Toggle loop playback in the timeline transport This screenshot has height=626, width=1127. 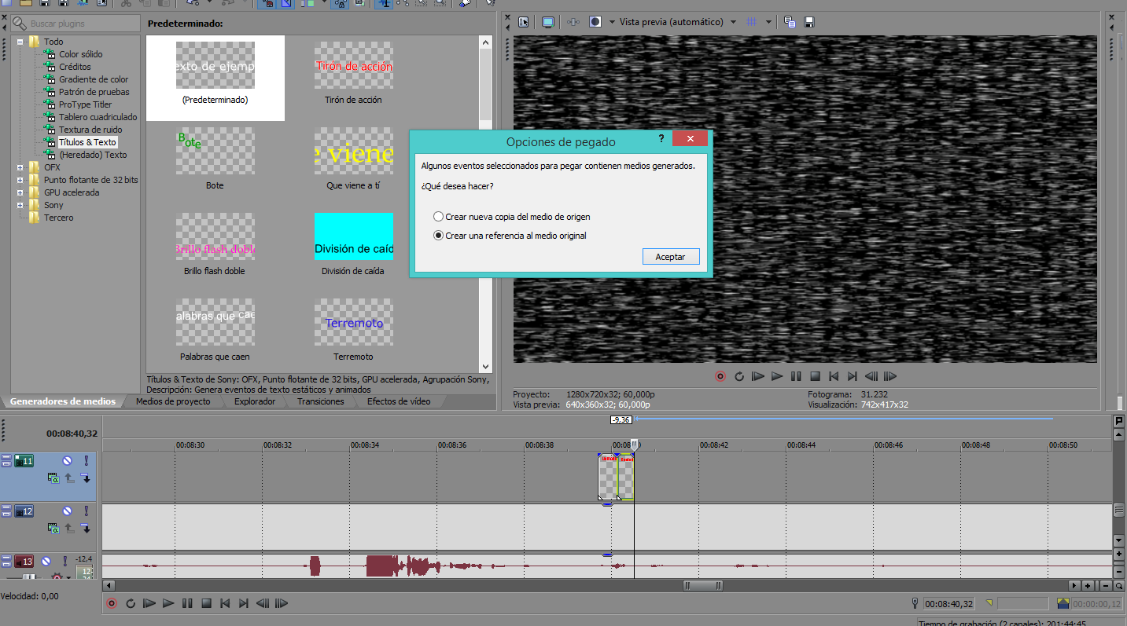(131, 603)
